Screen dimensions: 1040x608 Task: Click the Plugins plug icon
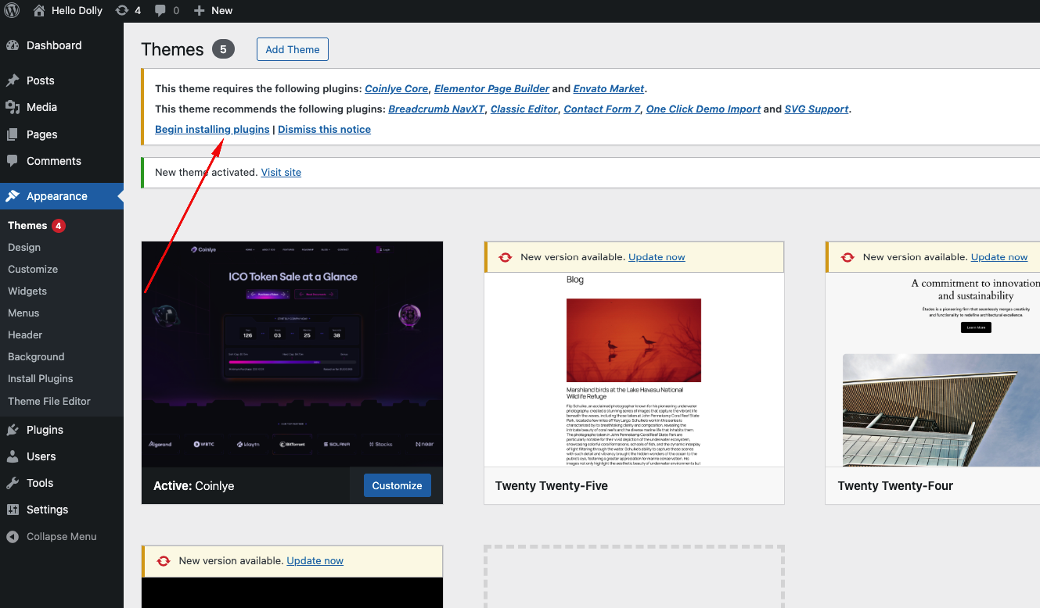pyautogui.click(x=13, y=430)
